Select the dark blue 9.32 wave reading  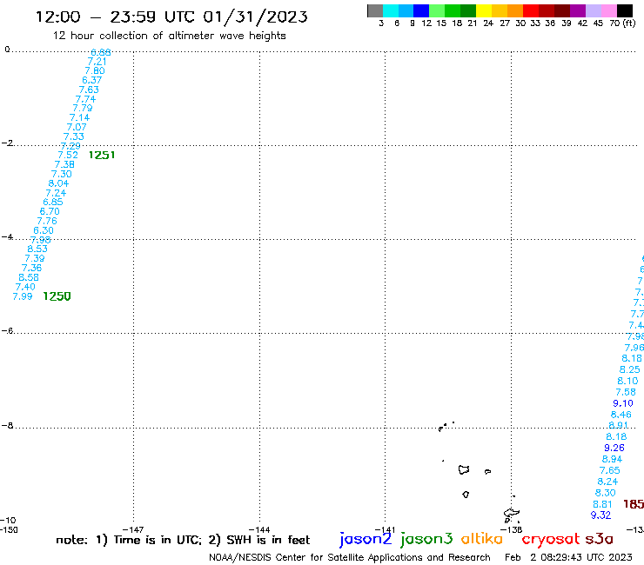point(600,515)
